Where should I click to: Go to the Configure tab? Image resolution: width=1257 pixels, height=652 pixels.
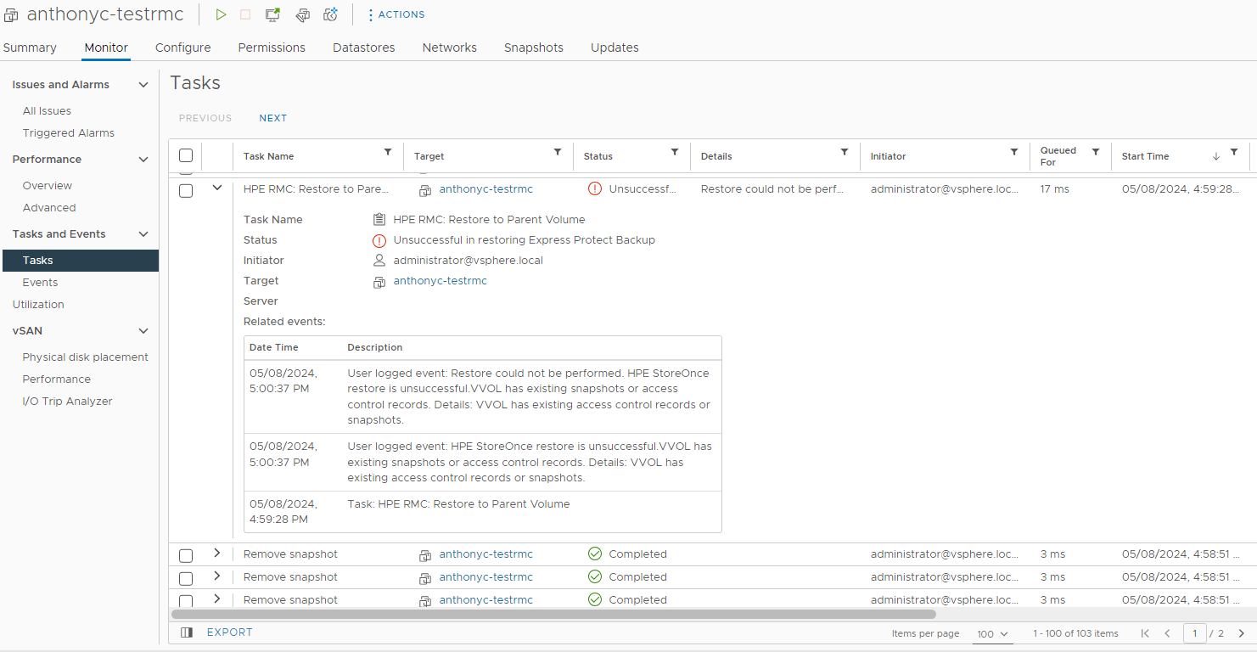point(183,48)
